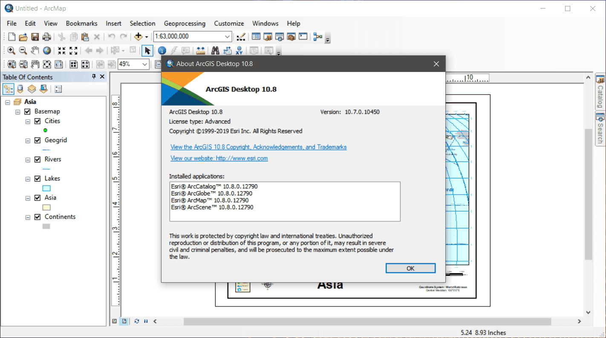Open the Bookmarks menu

pos(82,23)
